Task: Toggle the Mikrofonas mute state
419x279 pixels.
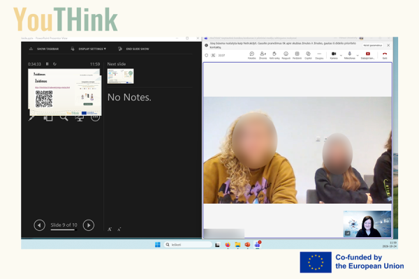Action: click(350, 55)
